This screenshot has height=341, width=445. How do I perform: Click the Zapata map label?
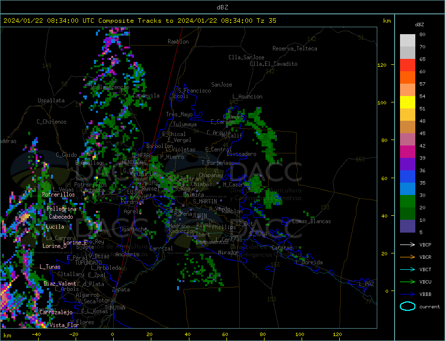121,290
